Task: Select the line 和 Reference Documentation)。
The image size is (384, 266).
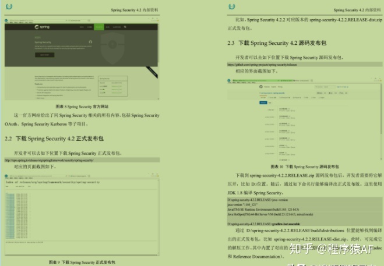Action: point(256,257)
